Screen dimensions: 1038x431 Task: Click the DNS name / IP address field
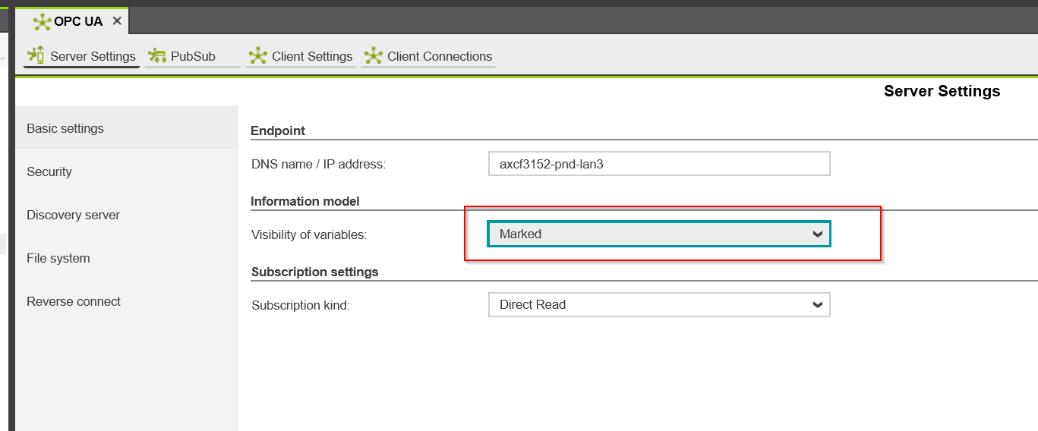[x=659, y=164]
